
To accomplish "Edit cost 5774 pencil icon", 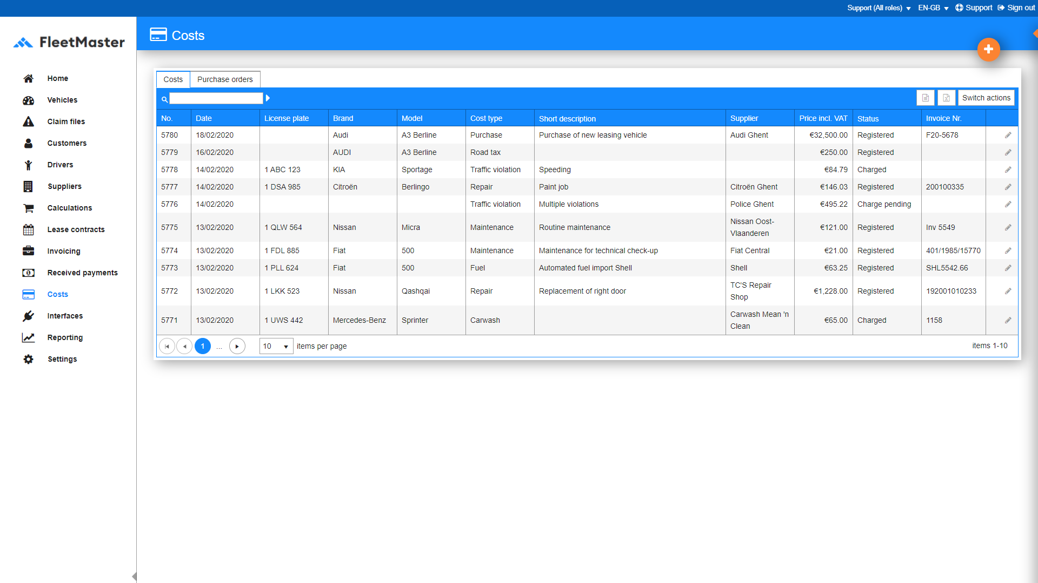I will pyautogui.click(x=1008, y=250).
